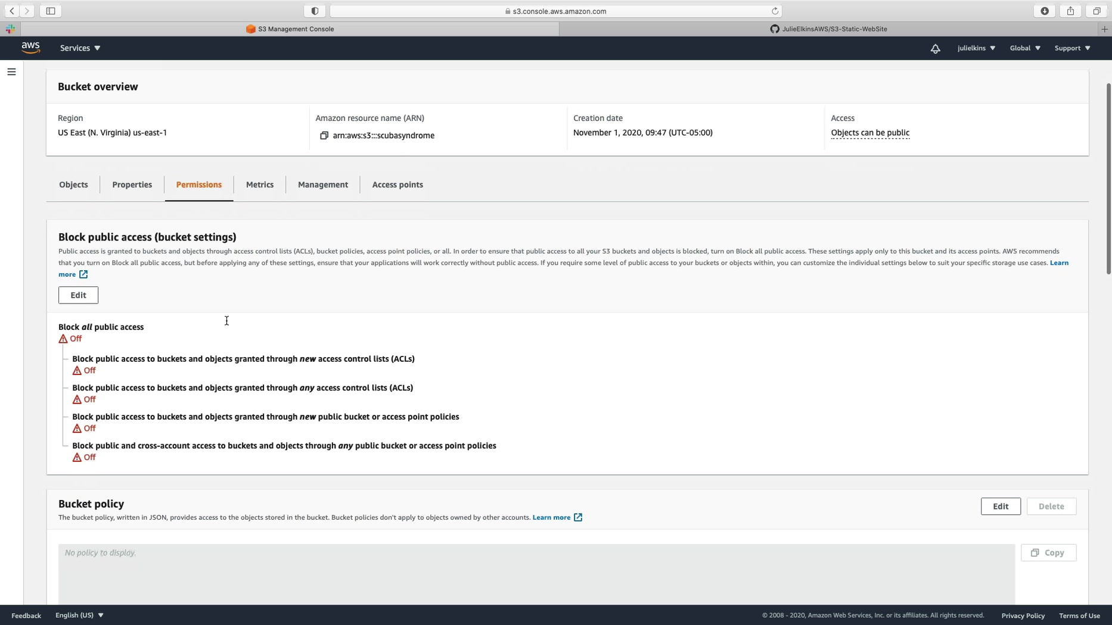Edit the bucket policy

pos(1001,507)
